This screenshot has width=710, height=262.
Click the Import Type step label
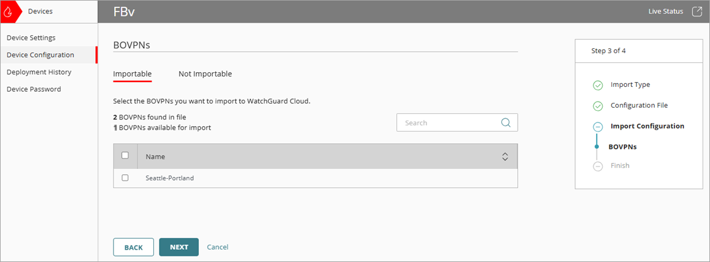point(630,84)
